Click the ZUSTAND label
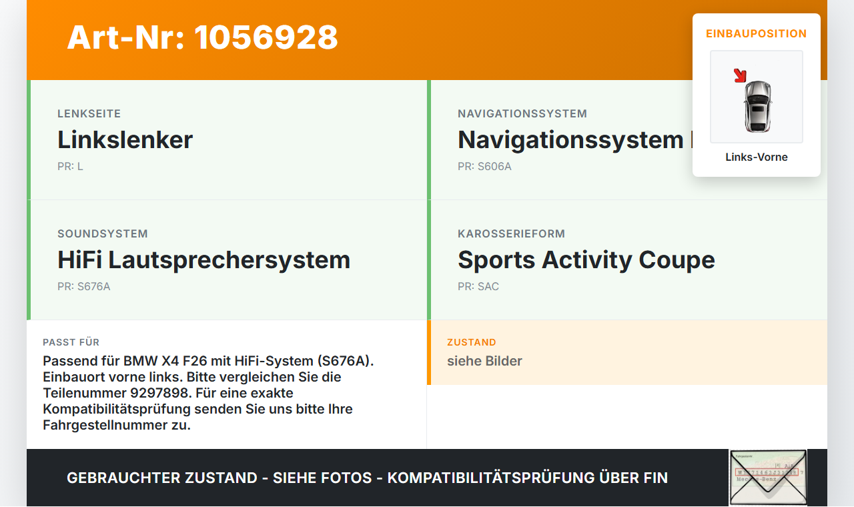Viewport: 854px width, 507px height. tap(472, 342)
